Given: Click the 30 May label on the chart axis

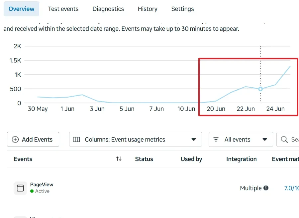Looking at the screenshot, I should (x=38, y=109).
